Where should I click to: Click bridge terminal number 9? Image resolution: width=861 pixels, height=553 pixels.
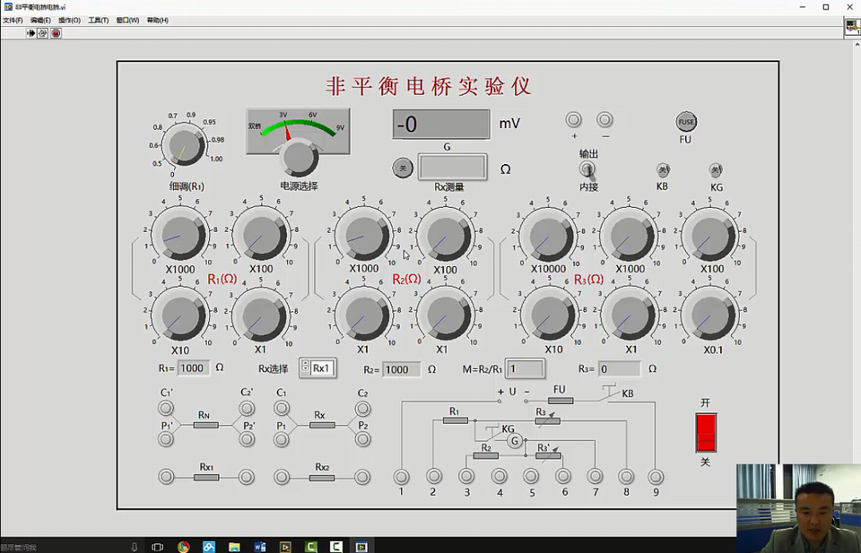(x=656, y=476)
